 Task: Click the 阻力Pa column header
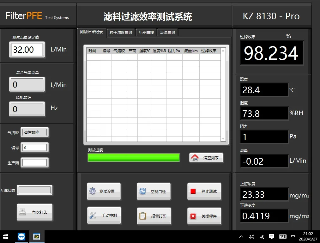tap(174, 51)
